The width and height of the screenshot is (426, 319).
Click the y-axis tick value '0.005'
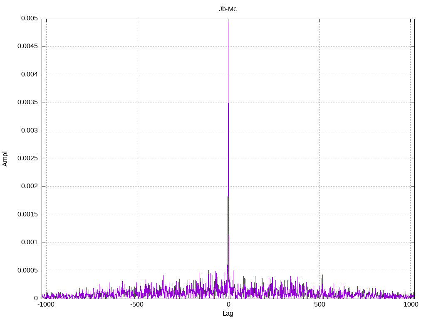pos(30,18)
